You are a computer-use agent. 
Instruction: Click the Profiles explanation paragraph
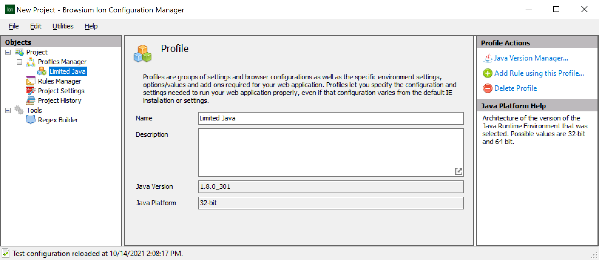pyautogui.click(x=299, y=89)
